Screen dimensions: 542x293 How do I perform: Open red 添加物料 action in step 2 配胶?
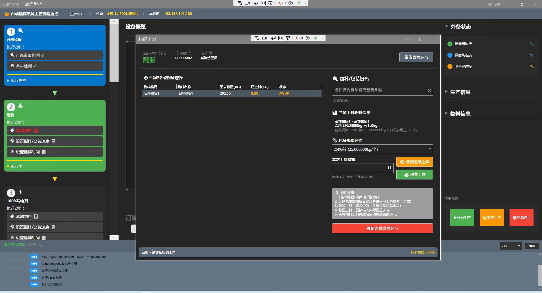(55, 130)
